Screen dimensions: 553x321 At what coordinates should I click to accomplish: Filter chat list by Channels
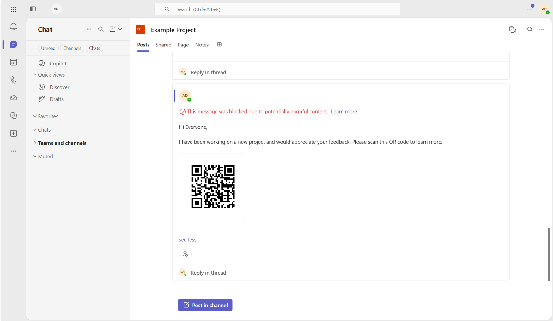tap(72, 48)
